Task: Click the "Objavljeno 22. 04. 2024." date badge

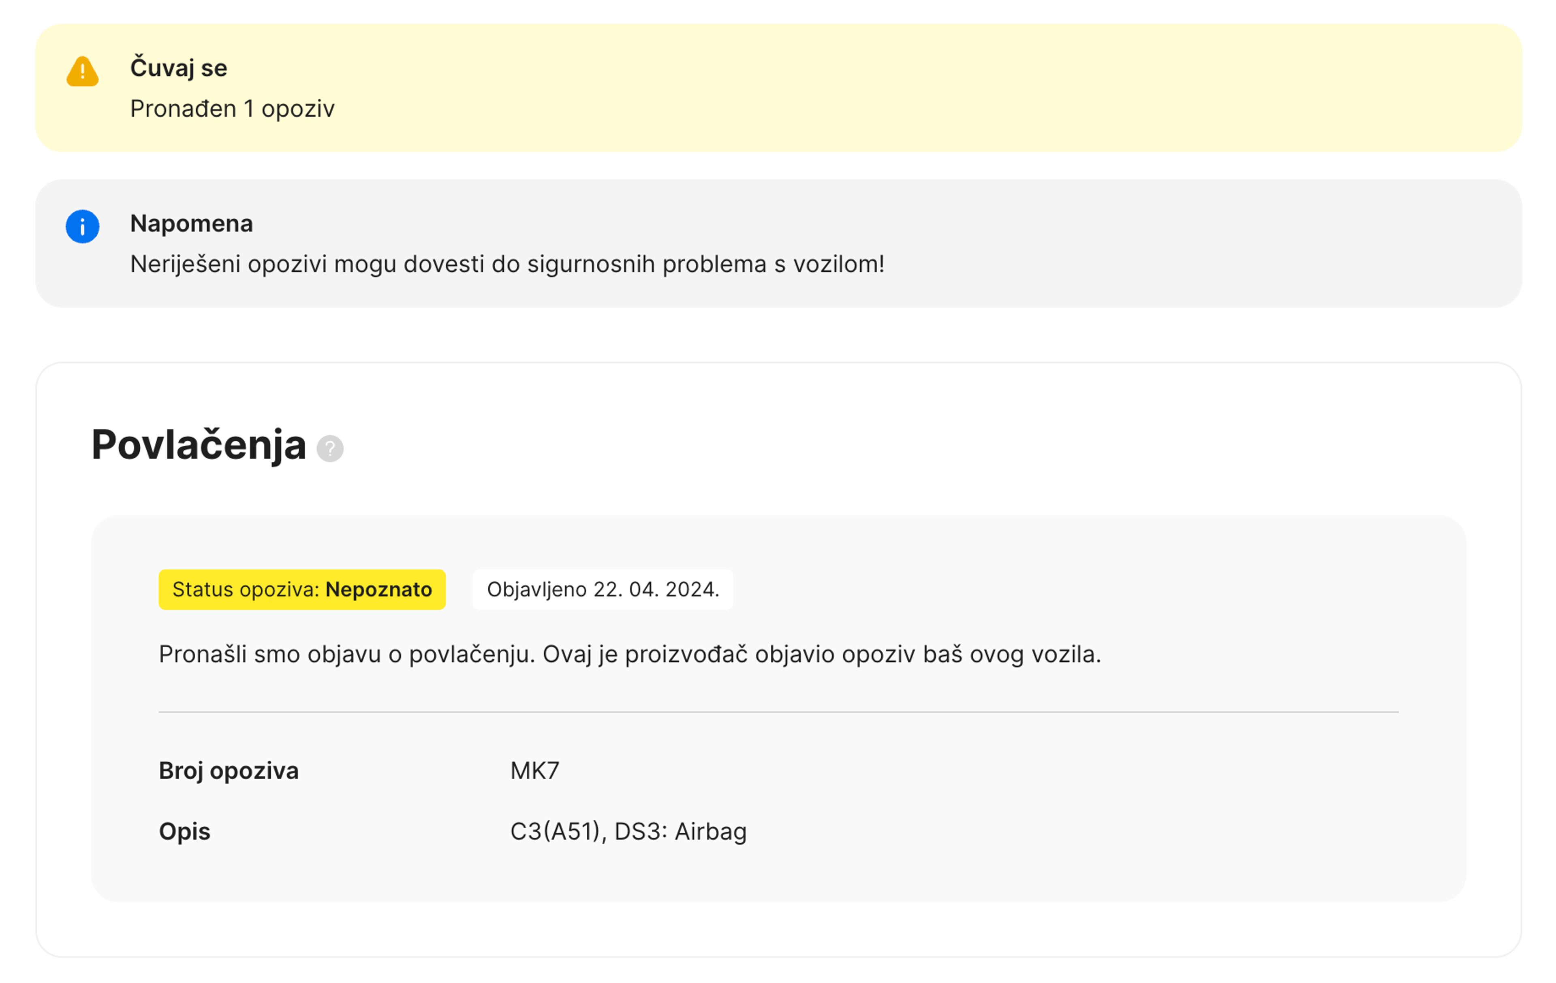Action: 602,589
